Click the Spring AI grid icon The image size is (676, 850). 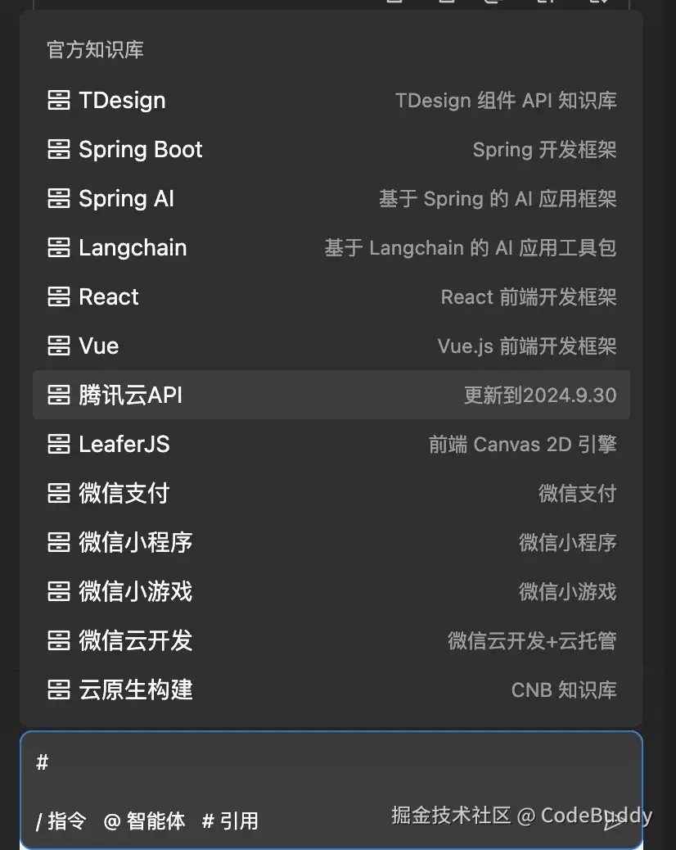[x=59, y=198]
